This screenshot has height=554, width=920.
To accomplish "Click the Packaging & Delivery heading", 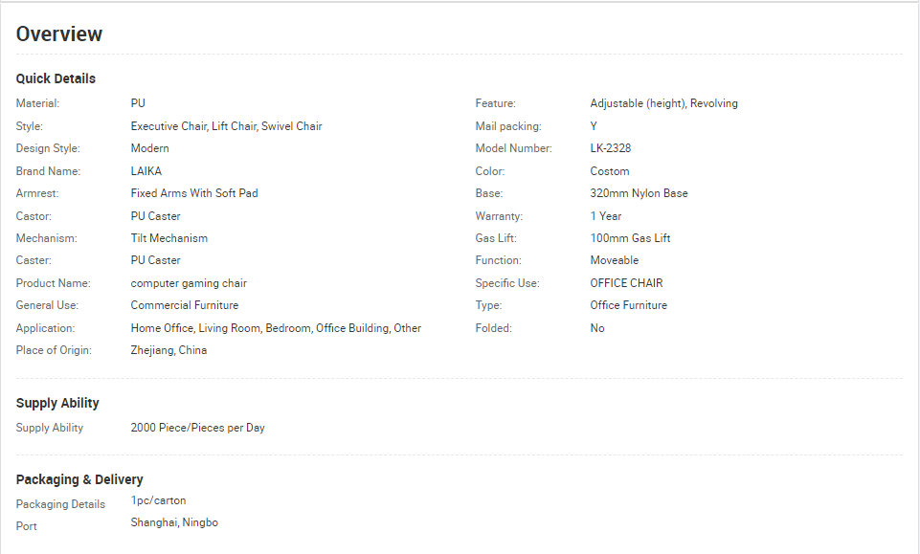I will [79, 479].
